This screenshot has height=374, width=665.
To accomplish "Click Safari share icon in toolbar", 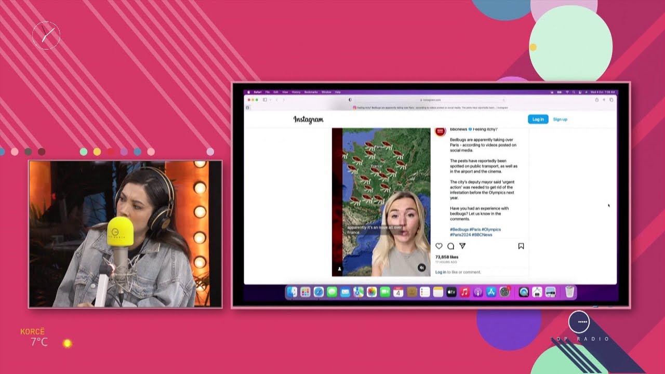I will pyautogui.click(x=597, y=100).
